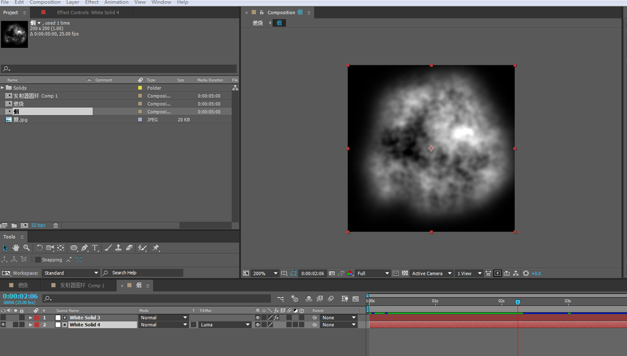Screen dimensions: 627x356
Task: Expand the Solids folder
Action: point(2,88)
